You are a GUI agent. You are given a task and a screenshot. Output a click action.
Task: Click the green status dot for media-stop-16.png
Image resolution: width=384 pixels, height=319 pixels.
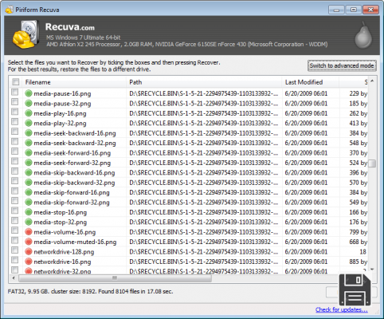[x=29, y=212]
